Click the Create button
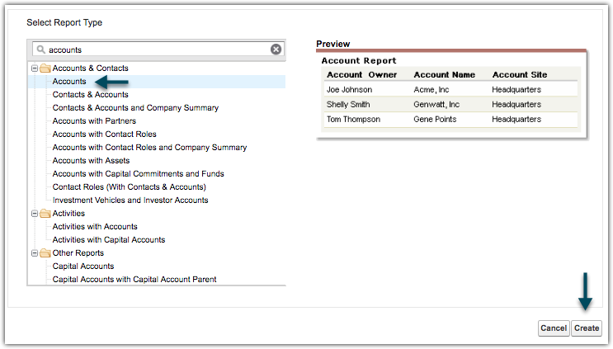Viewport: 613px width, 349px height. 587,328
